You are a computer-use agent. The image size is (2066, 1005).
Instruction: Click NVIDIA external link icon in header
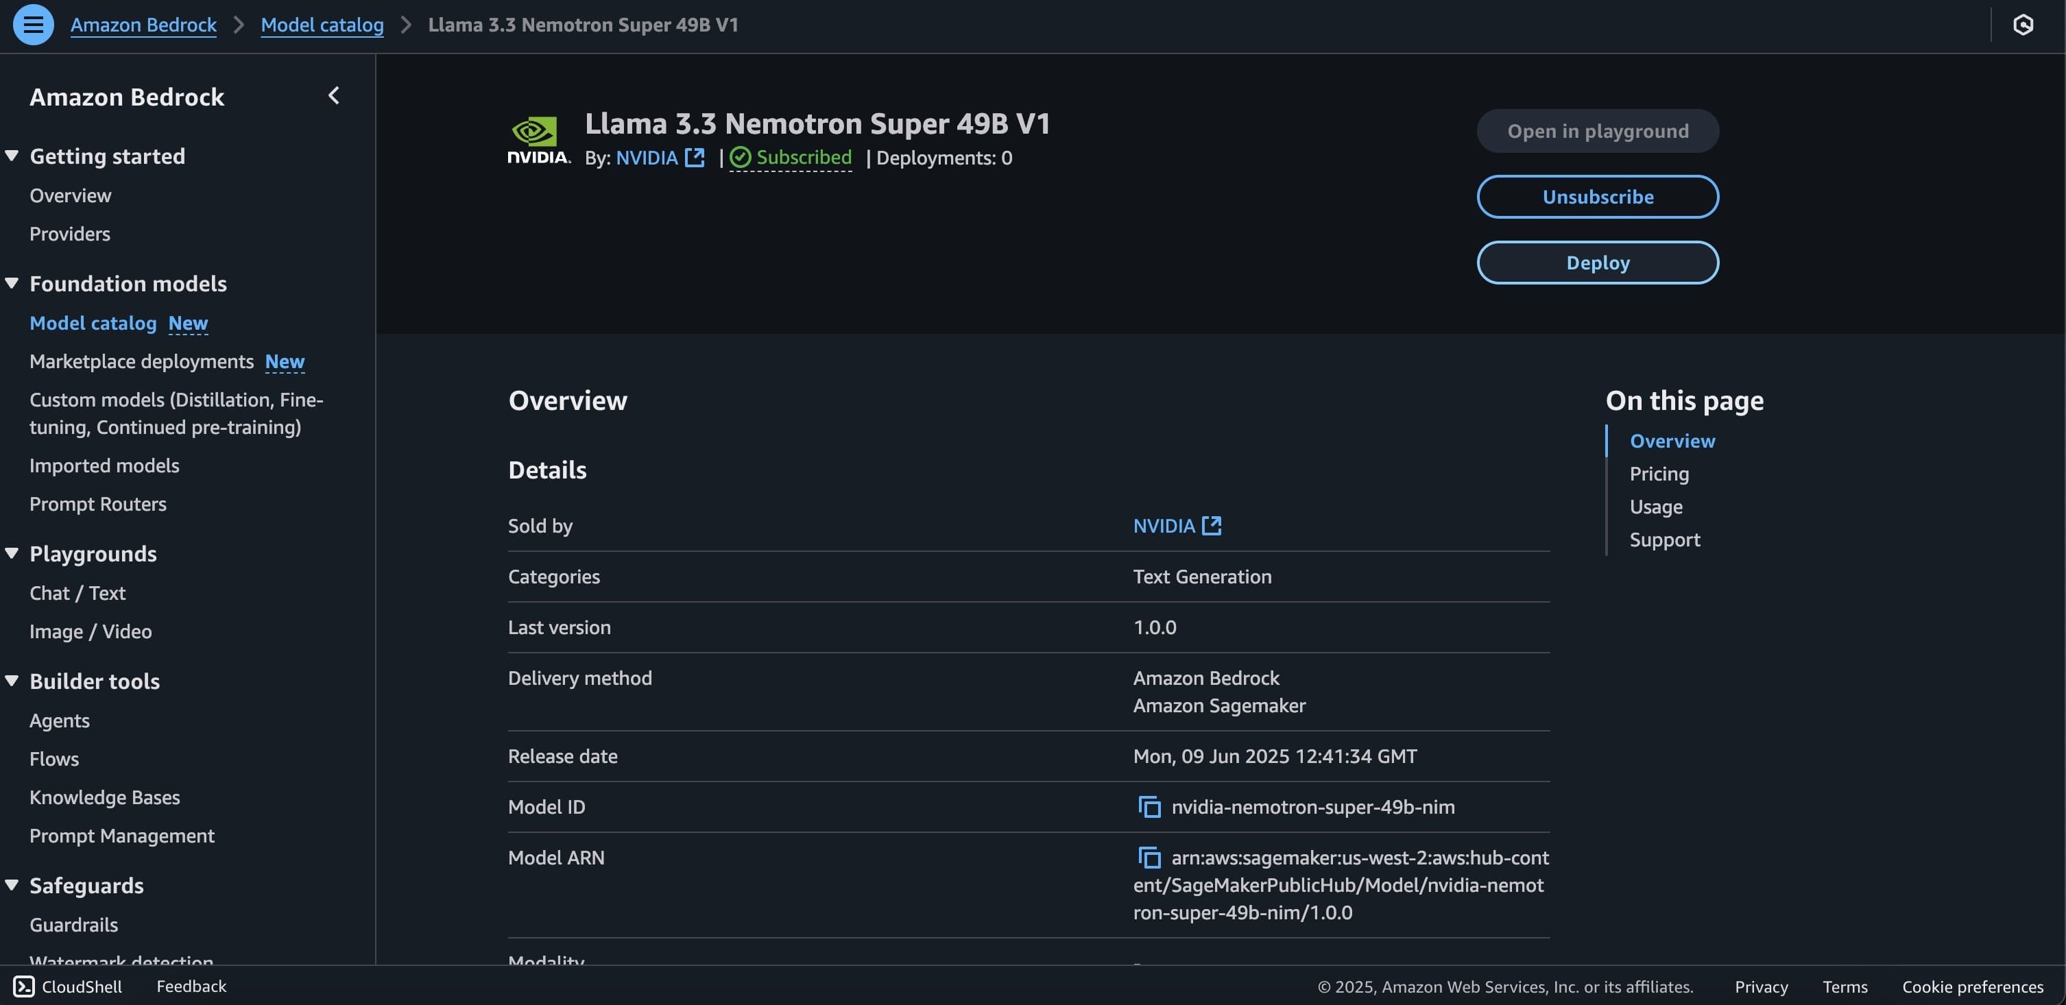pos(695,158)
